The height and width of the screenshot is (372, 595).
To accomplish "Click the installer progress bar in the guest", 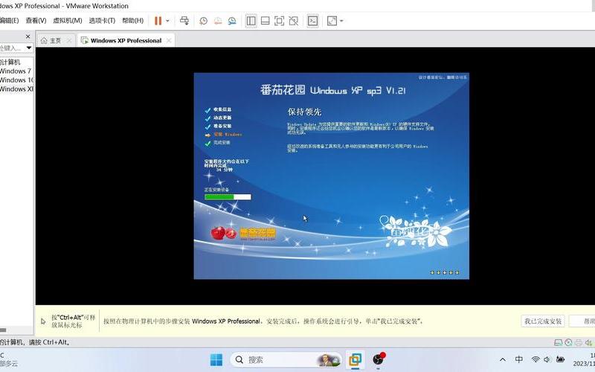I will click(228, 197).
